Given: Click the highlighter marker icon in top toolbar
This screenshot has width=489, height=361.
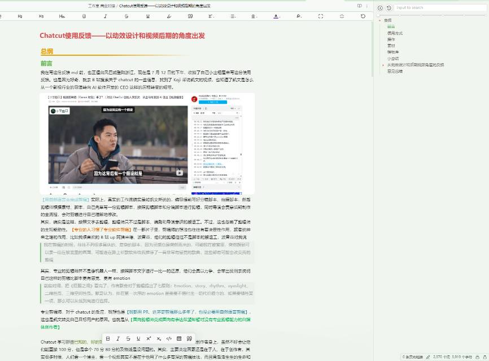Looking at the screenshot, I should click(x=169, y=16).
